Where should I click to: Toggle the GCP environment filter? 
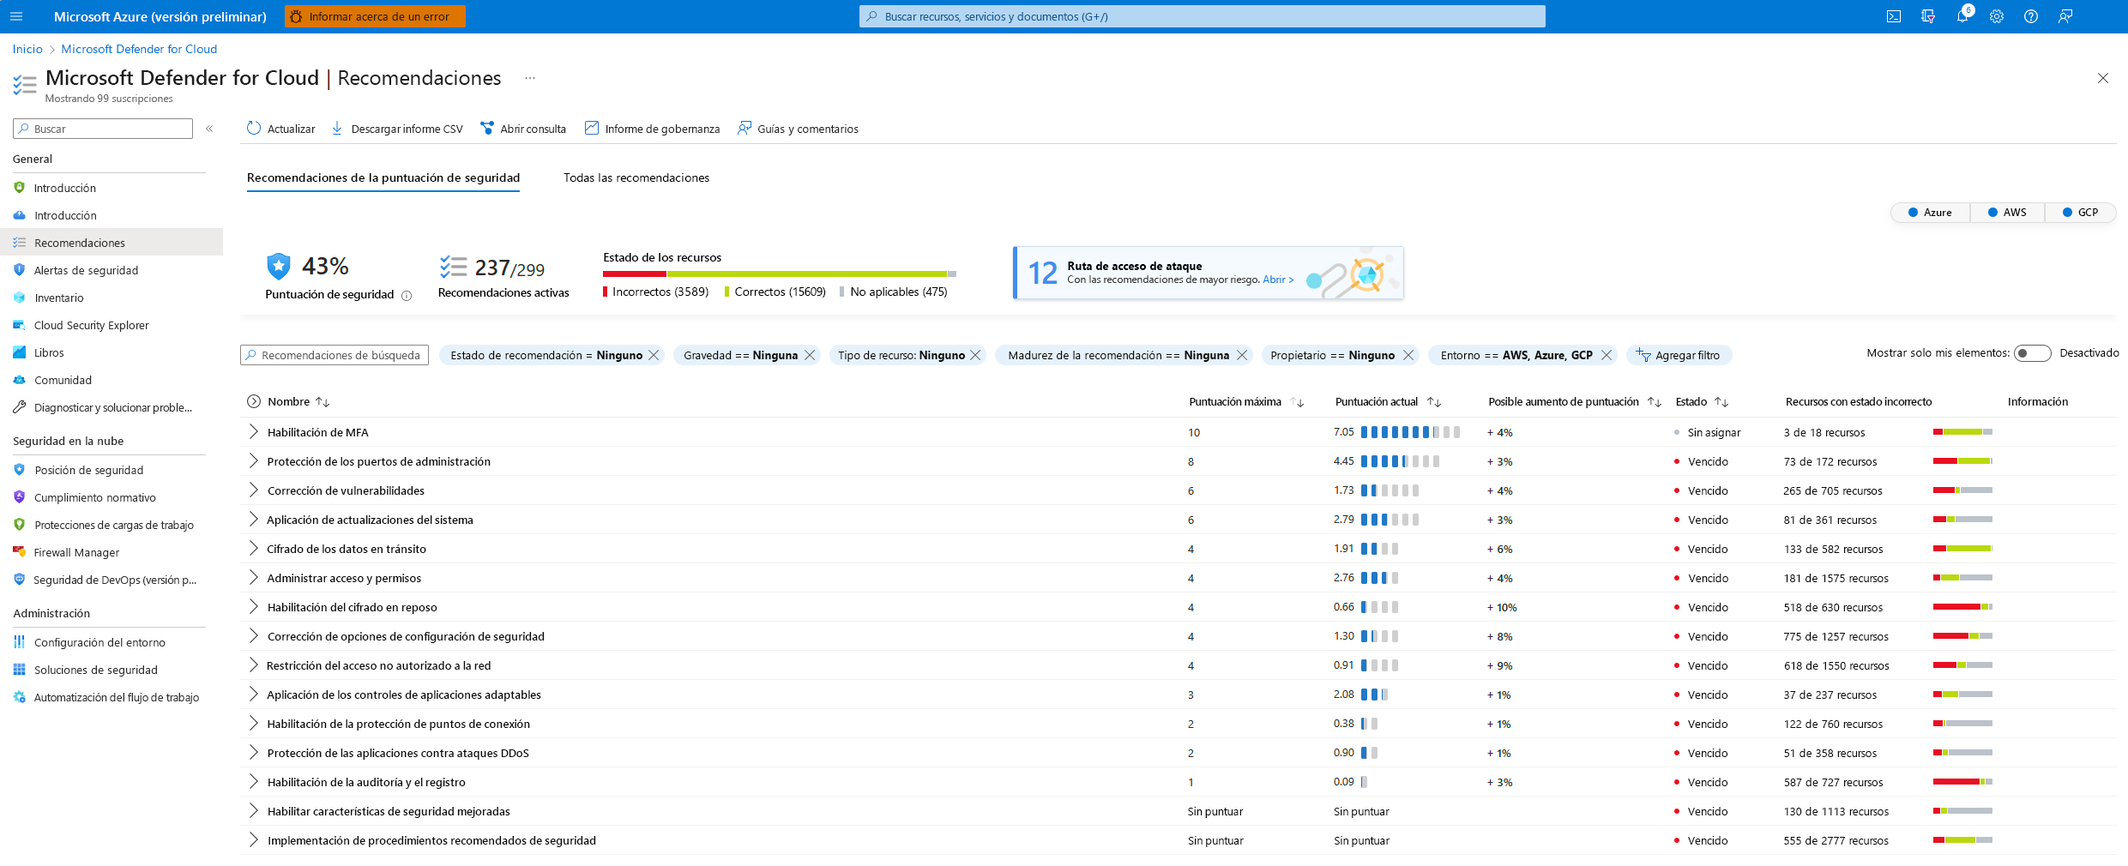click(x=2080, y=213)
